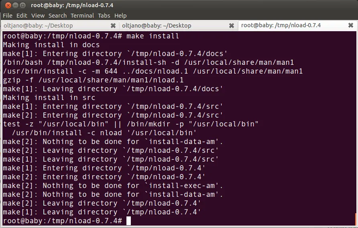Image resolution: width=358 pixels, height=228 pixels.
Task: Click the '/bin/bash' install-sh line
Action: tap(148, 62)
